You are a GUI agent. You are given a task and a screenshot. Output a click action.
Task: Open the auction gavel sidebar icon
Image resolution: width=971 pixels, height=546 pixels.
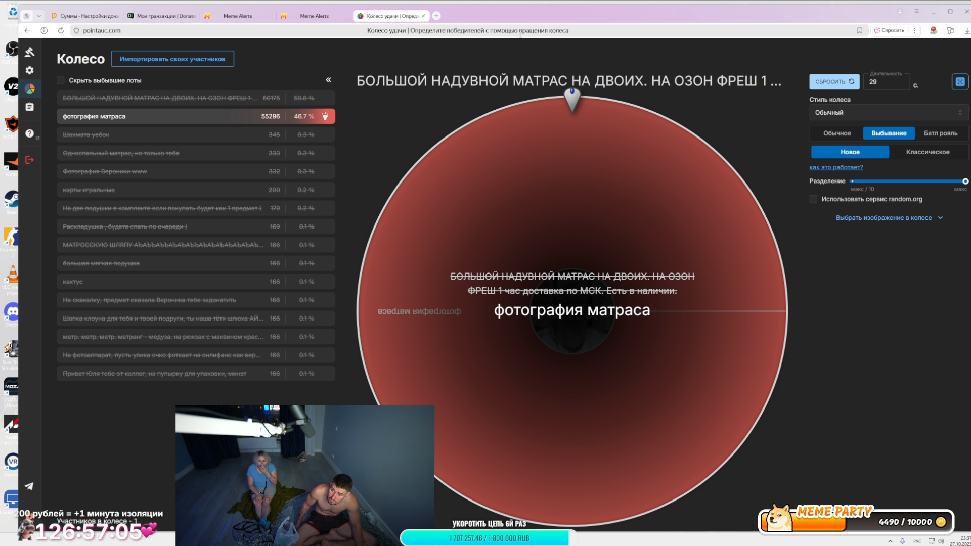[x=29, y=52]
